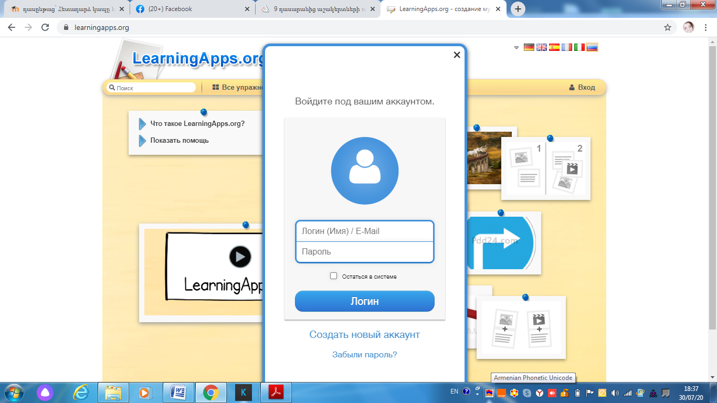Bookmark this page with star icon
Viewport: 717px width, 403px height.
tap(668, 27)
